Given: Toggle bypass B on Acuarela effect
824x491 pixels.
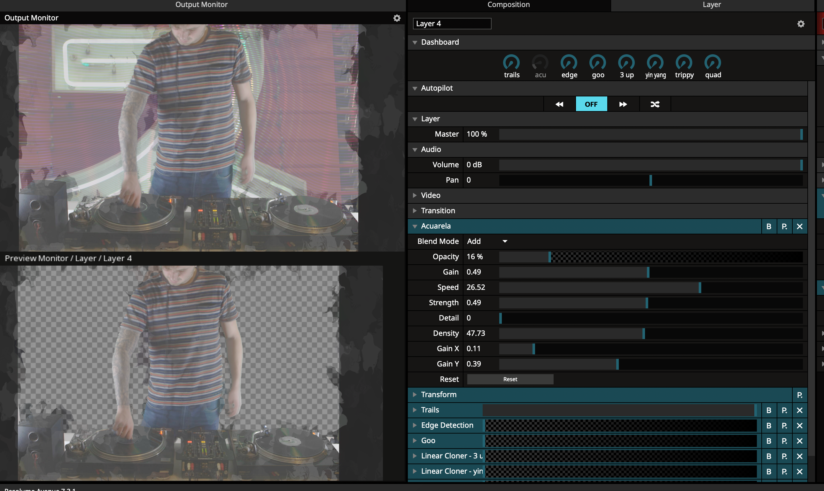Looking at the screenshot, I should coord(769,226).
